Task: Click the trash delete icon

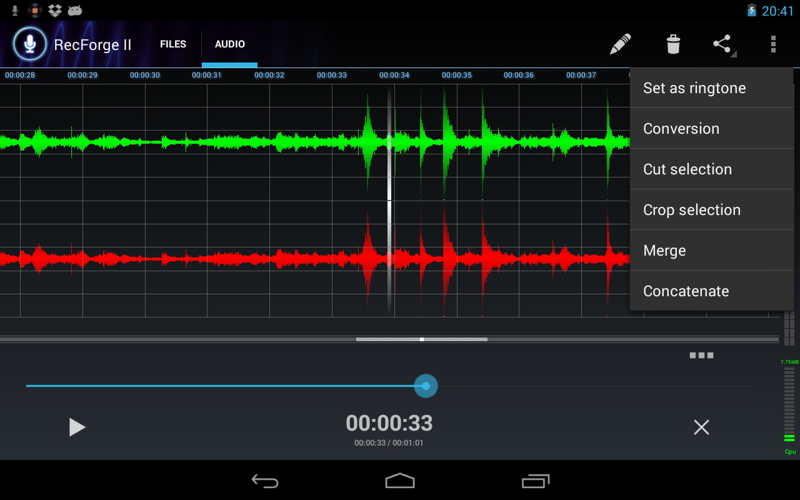Action: [x=672, y=44]
